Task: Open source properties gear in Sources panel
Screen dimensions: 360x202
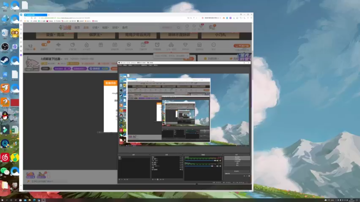Action: click(x=157, y=179)
